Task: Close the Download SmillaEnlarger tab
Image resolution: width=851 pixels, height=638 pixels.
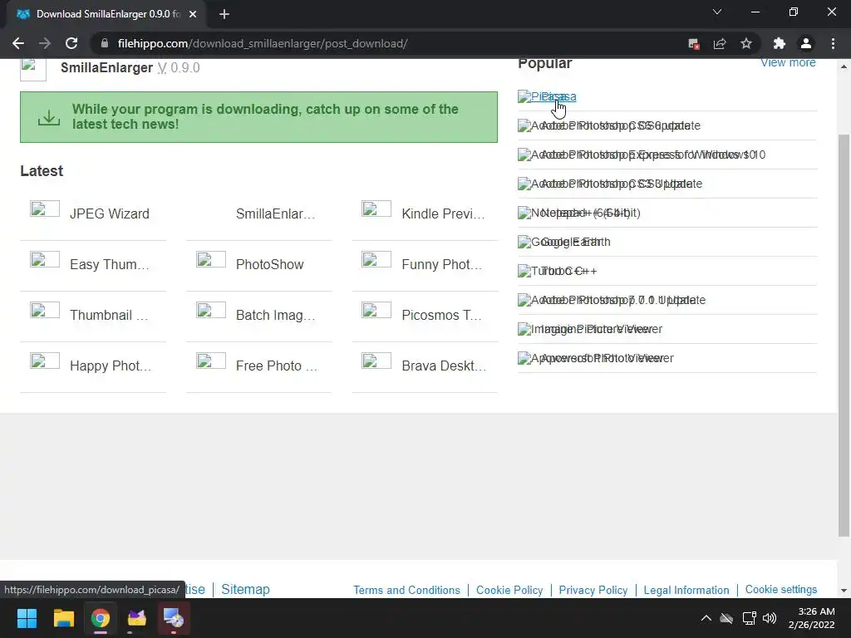Action: (193, 14)
